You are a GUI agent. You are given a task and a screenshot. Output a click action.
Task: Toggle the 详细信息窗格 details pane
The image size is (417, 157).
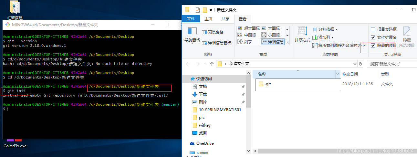(x=216, y=43)
